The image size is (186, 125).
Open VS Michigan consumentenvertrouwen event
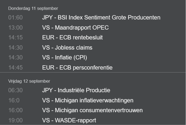coord(92,110)
